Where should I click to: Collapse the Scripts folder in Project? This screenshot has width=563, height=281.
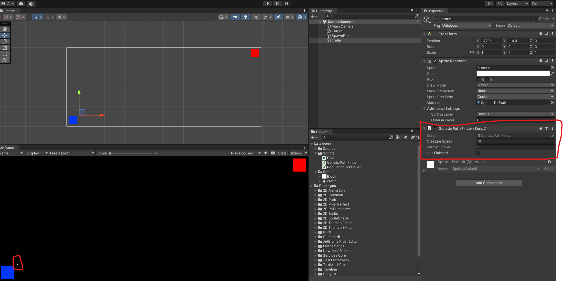(316, 153)
